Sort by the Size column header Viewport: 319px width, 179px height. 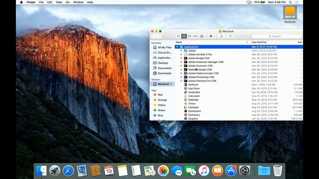[294, 42]
